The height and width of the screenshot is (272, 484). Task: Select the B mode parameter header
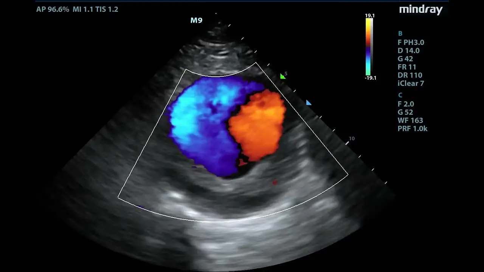click(x=400, y=34)
